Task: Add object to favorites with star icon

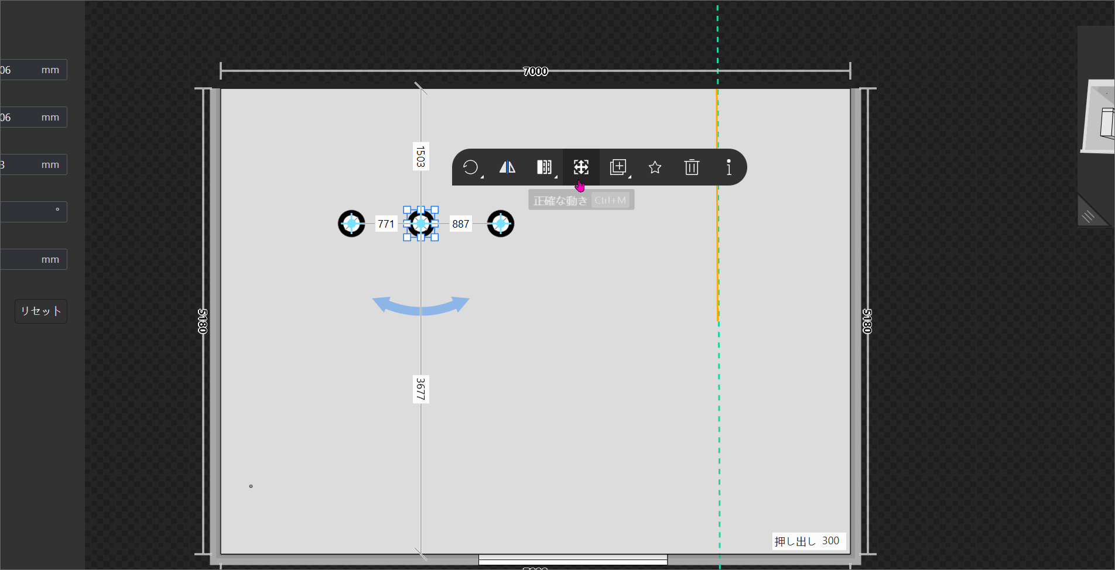Action: coord(655,167)
